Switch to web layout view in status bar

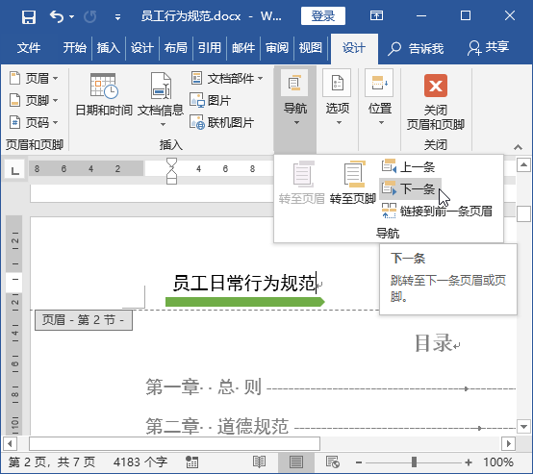coord(333,462)
